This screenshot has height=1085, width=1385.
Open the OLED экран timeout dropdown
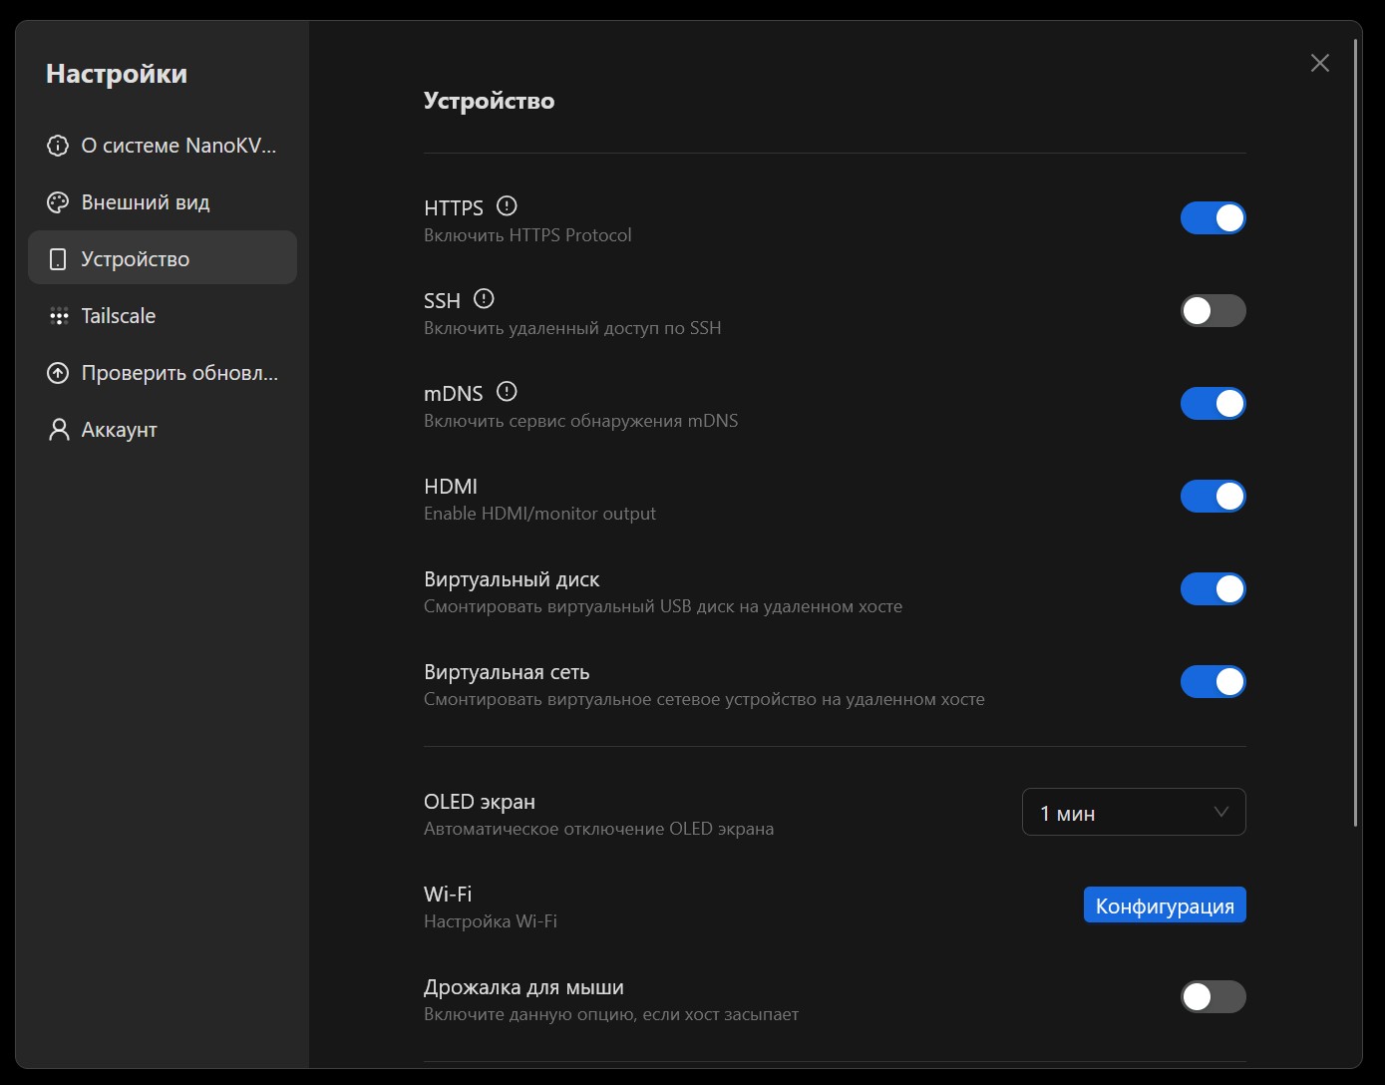coord(1133,813)
